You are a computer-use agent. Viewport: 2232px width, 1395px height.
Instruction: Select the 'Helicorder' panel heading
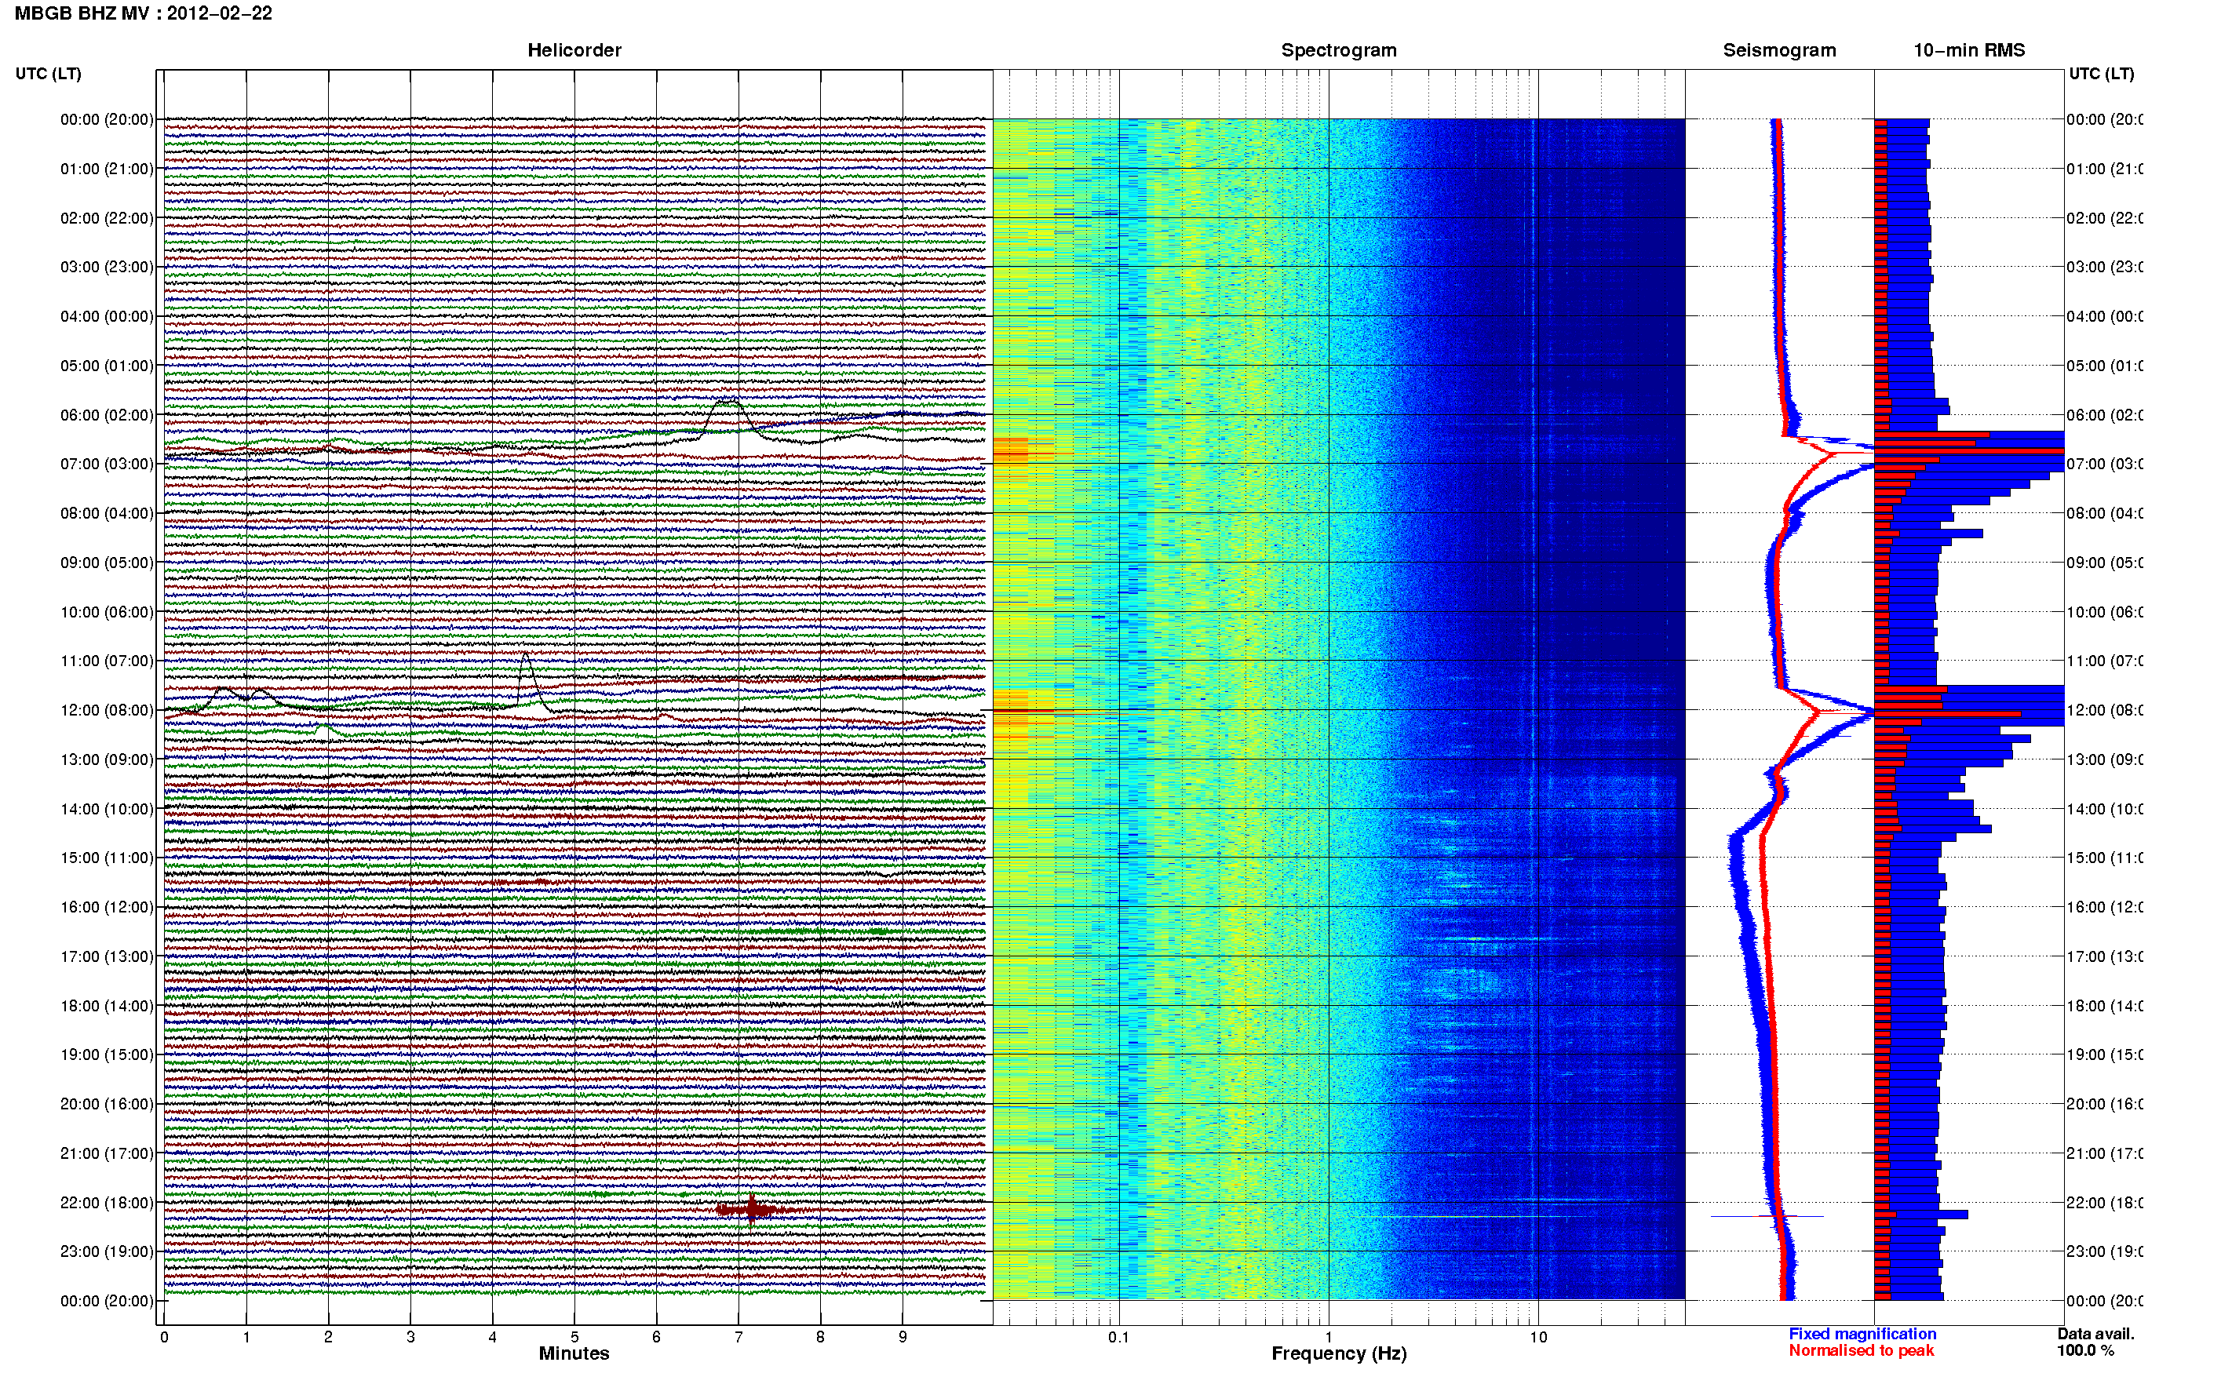coord(574,50)
